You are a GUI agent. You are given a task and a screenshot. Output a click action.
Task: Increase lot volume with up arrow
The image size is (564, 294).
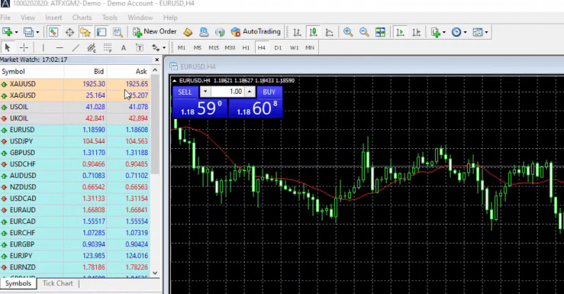pos(250,92)
